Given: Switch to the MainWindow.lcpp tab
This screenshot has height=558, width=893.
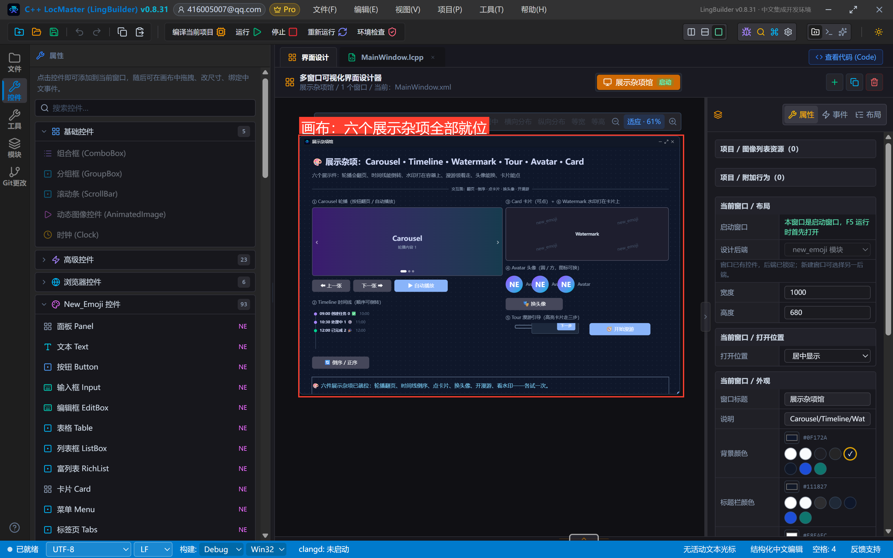Looking at the screenshot, I should coord(392,57).
